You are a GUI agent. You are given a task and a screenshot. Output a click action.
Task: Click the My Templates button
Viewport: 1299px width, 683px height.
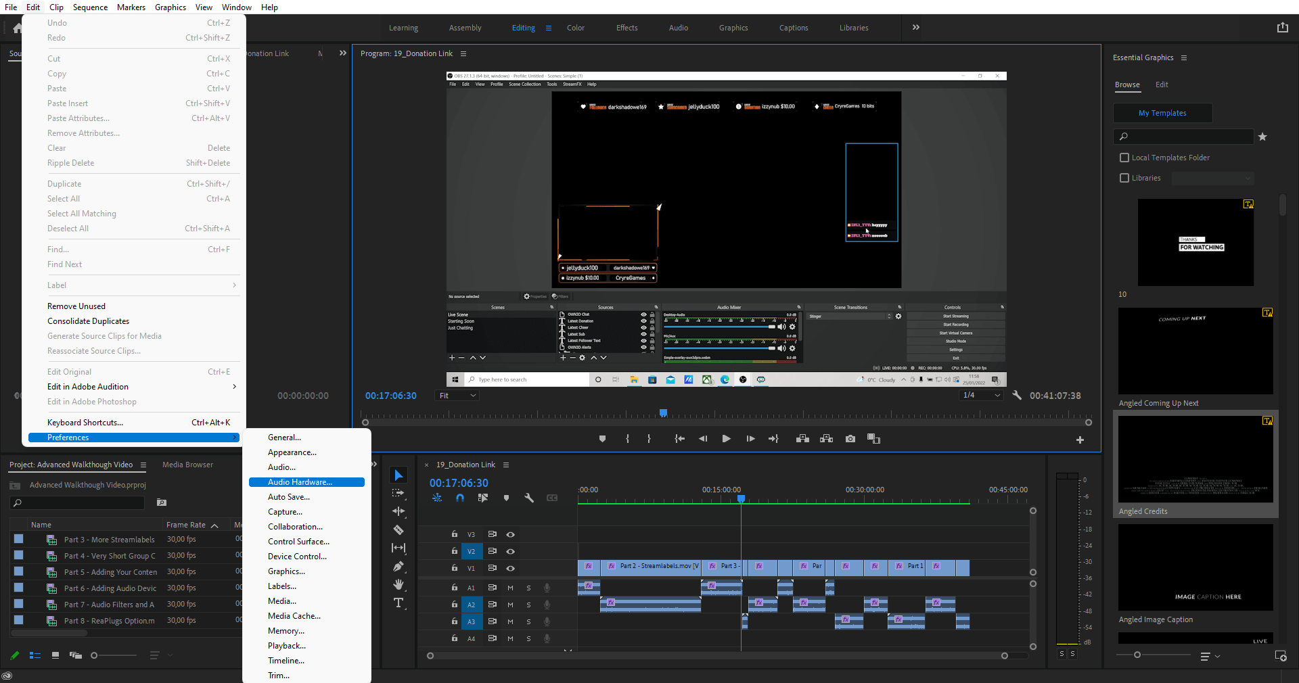click(x=1162, y=112)
